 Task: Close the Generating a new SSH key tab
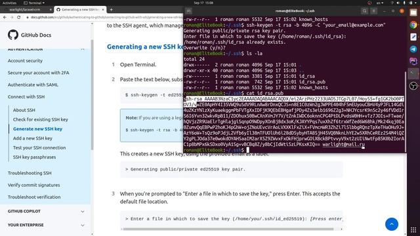click(x=103, y=10)
